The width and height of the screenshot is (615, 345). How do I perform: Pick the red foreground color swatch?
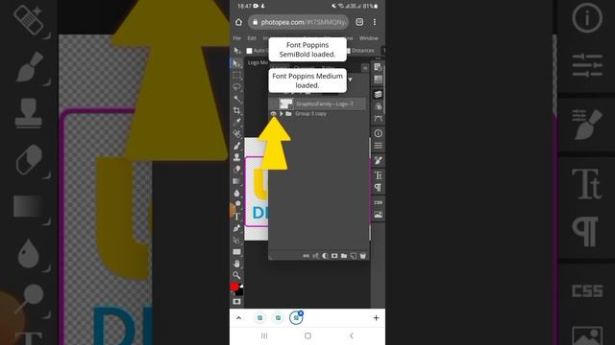[234, 287]
